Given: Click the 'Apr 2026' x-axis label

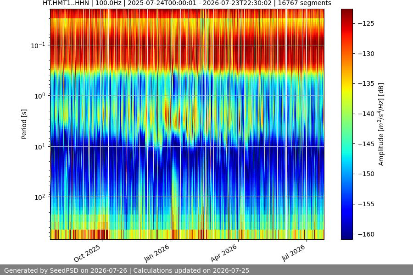Looking at the screenshot, I should point(224,253).
